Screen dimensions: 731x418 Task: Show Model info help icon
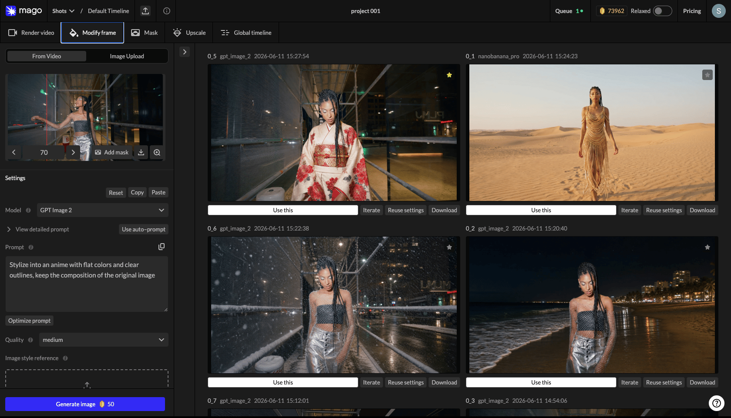(x=28, y=210)
